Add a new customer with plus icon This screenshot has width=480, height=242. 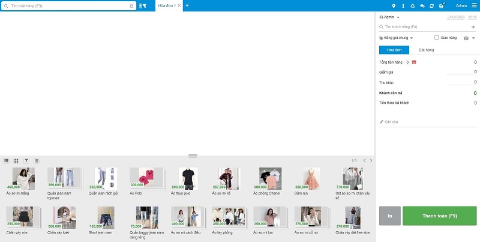(473, 27)
